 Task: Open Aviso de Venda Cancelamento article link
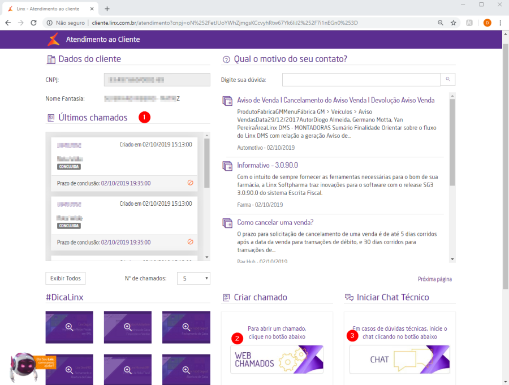tap(335, 100)
